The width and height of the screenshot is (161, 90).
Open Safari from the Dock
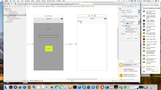coord(25,87)
